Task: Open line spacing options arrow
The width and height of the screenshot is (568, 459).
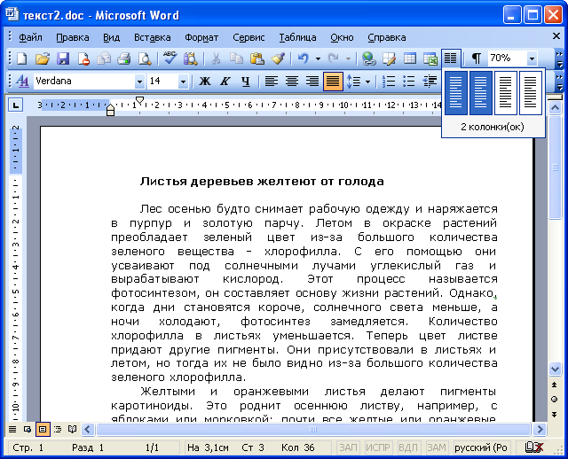Action: 367,82
